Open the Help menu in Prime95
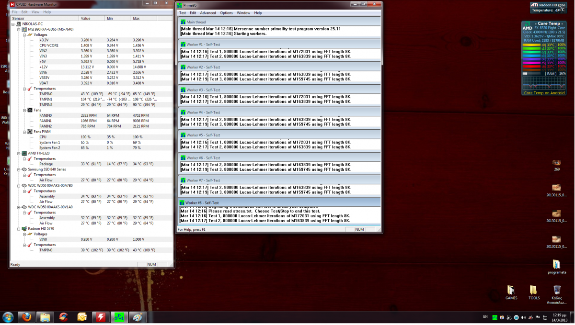575x325 pixels. [x=258, y=13]
